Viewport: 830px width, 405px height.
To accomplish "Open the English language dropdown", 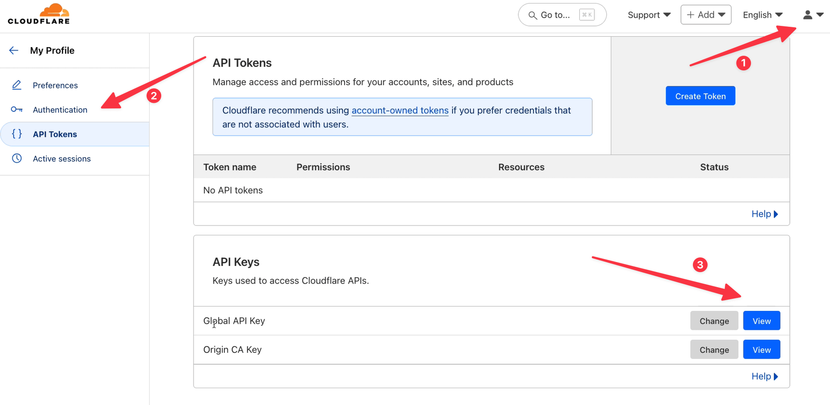I will tap(763, 15).
